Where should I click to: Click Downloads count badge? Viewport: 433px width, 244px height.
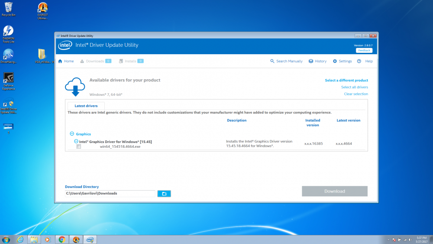tap(108, 61)
